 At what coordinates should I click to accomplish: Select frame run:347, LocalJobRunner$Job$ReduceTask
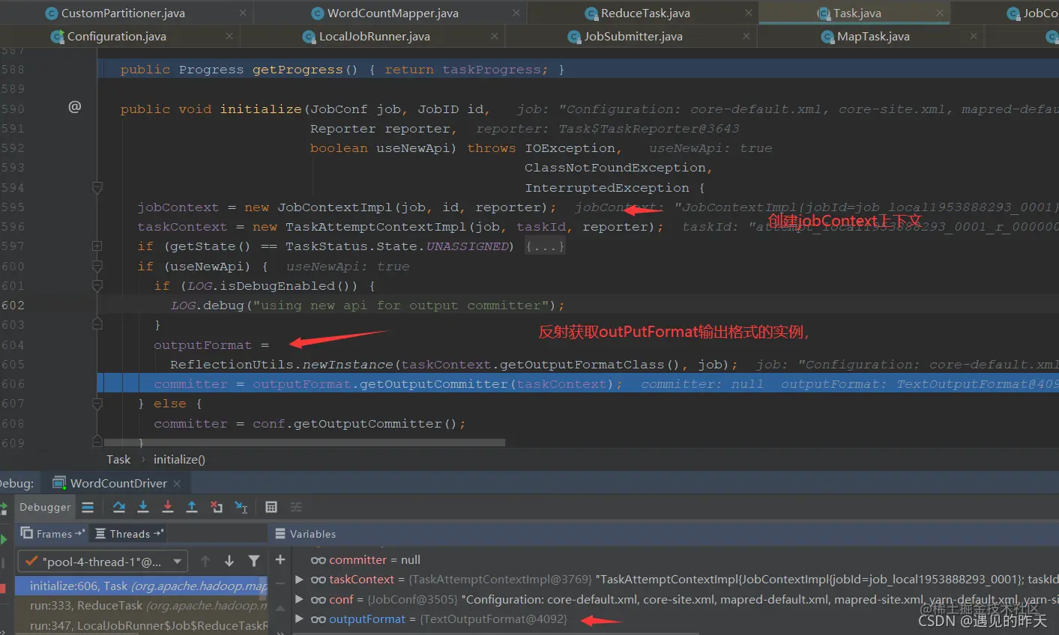[x=141, y=625]
